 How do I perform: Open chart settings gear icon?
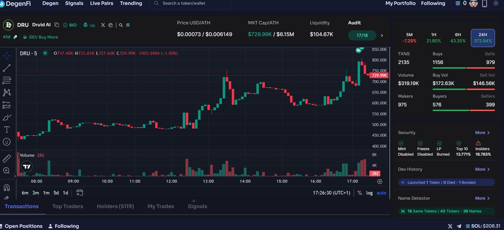(x=380, y=181)
